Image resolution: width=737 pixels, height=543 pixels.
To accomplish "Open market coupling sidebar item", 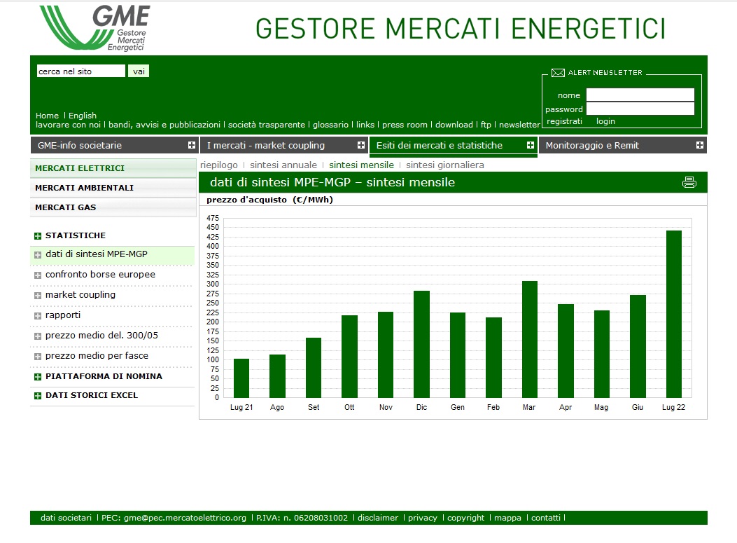I will [x=80, y=294].
